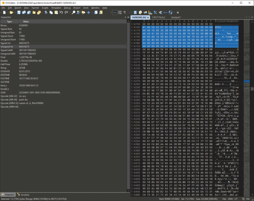Viewport: 254px width, 201px height.
Task: Switch to the 17917179.3LC tab
Action: pos(158,17)
